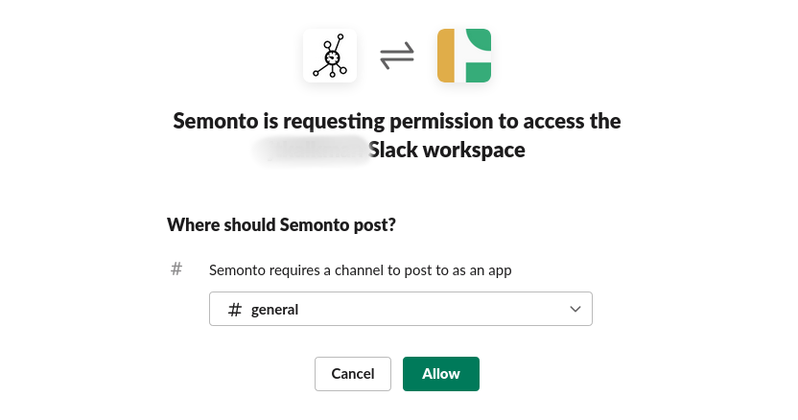Expand the channel list using the chevron arrow

click(575, 309)
